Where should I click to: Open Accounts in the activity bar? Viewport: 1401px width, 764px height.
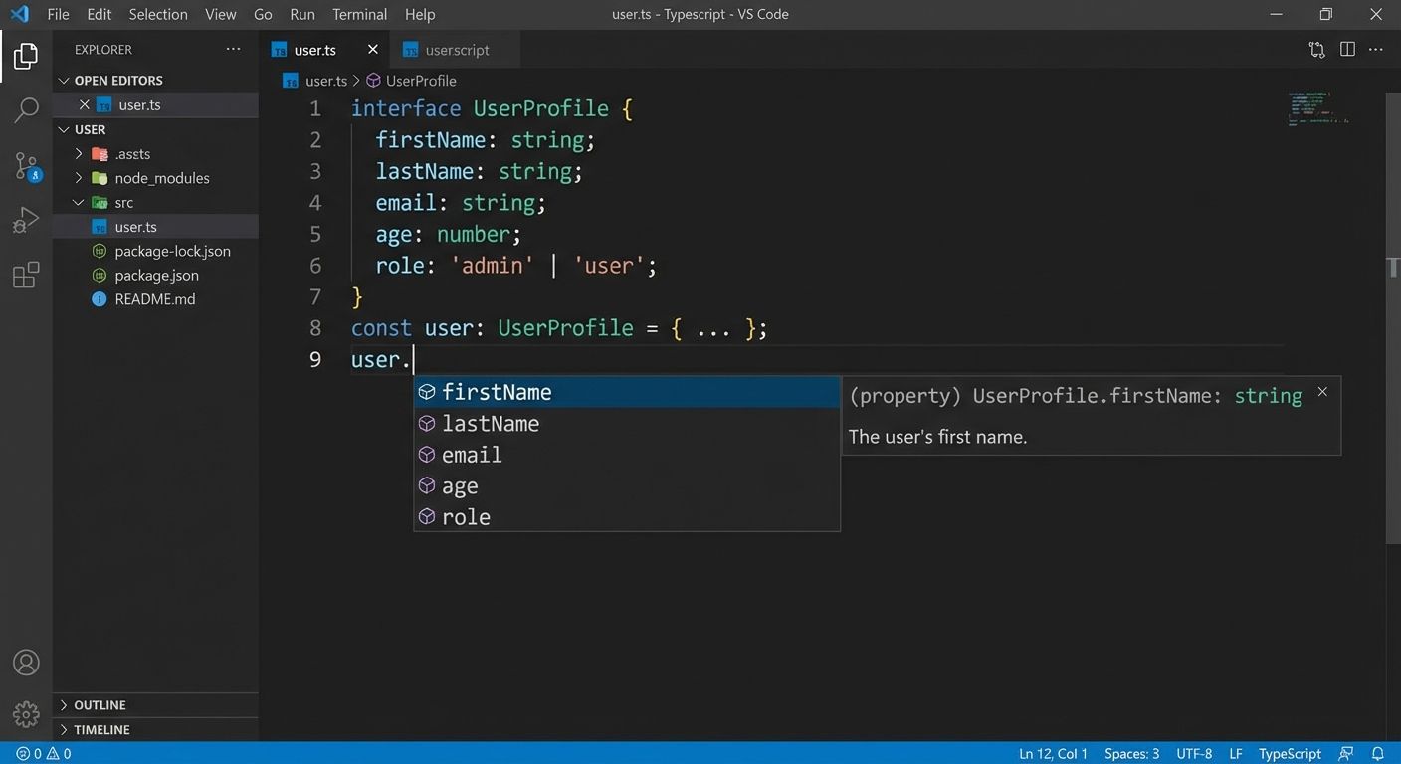pos(26,662)
